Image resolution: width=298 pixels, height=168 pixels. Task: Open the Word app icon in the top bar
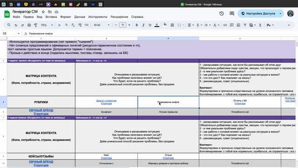point(93,4)
